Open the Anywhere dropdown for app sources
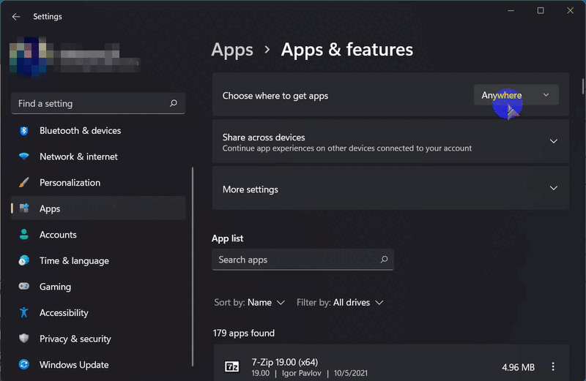The image size is (586, 381). [516, 95]
